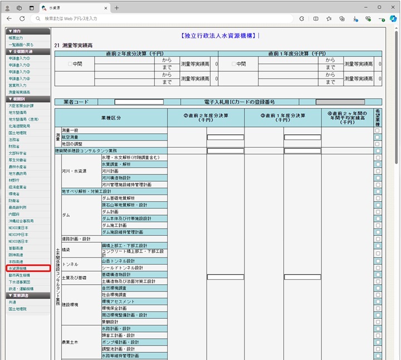The width and height of the screenshot is (401, 360).
Task: Collapse the 操作 sidebar section
Action: click(28, 31)
